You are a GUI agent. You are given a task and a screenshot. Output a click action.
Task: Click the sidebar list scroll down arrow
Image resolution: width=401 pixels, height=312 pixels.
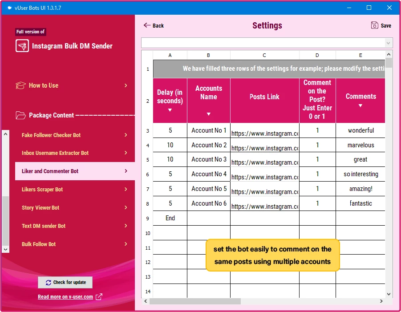coord(6,249)
